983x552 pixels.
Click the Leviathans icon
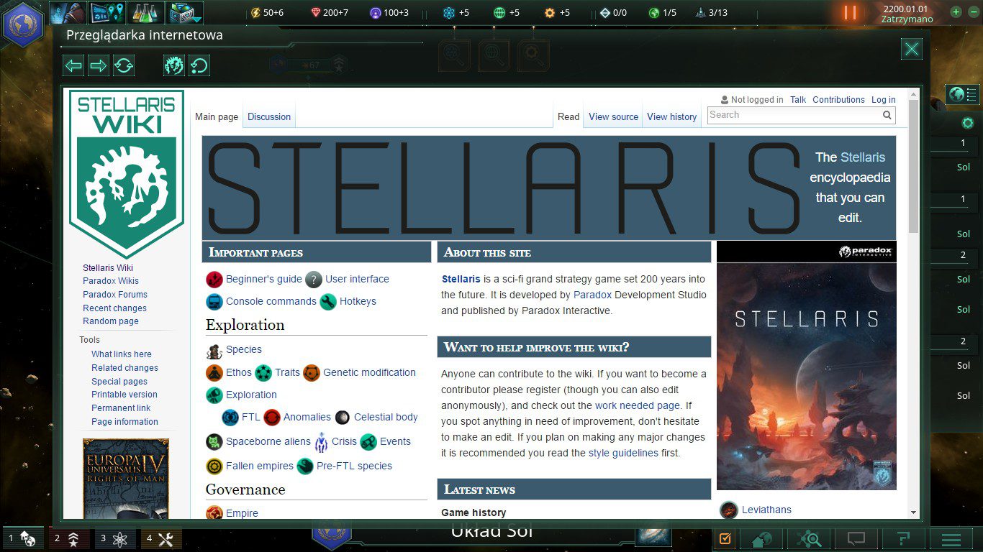click(729, 510)
